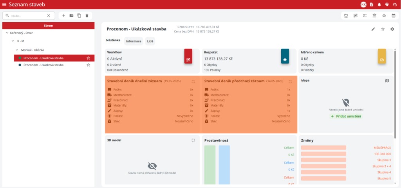Click into the Hledat search field
Image resolution: width=401 pixels, height=188 pixels.
click(x=28, y=16)
